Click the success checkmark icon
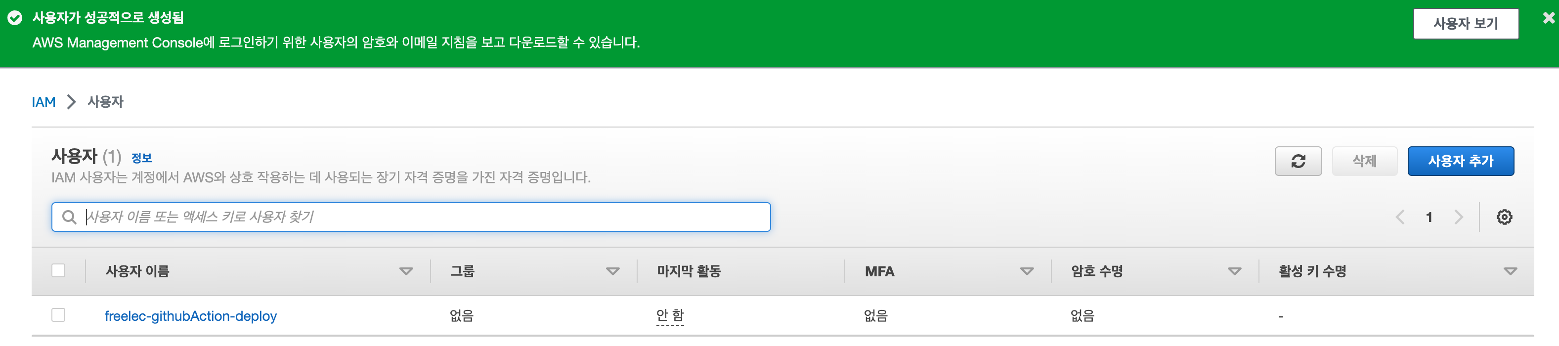 15,17
